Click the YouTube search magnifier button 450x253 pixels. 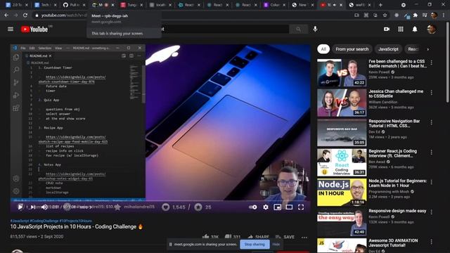298,29
